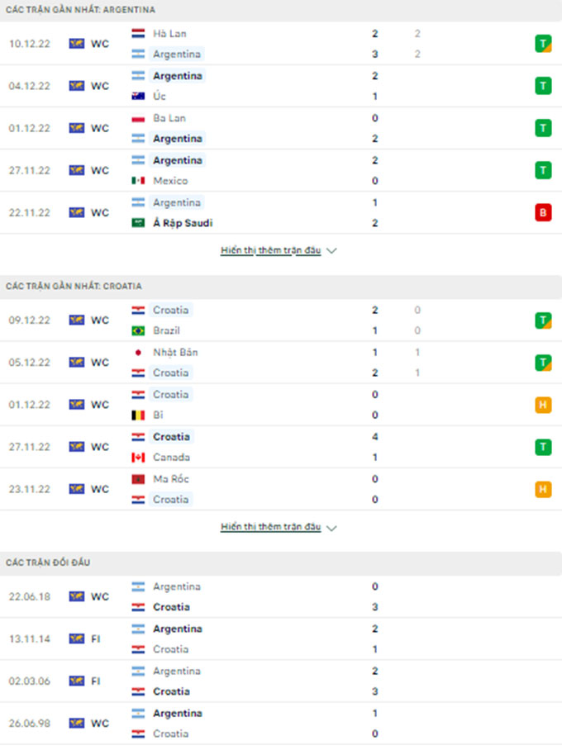This screenshot has height=750, width=562.
Task: Click the Saudi Arabia flag icon
Action: coord(139,223)
